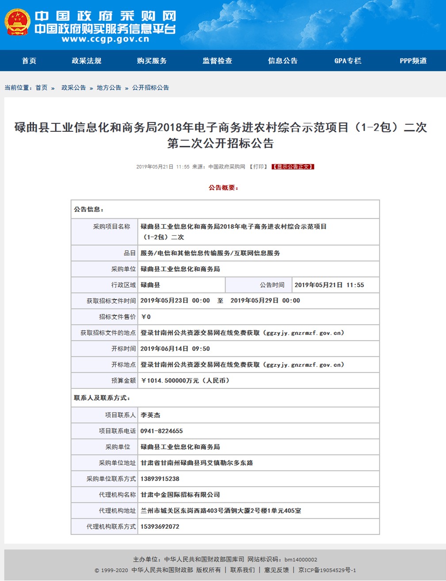Click 政采公告 breadcrumb link
This screenshot has width=446, height=581.
pyautogui.click(x=74, y=88)
